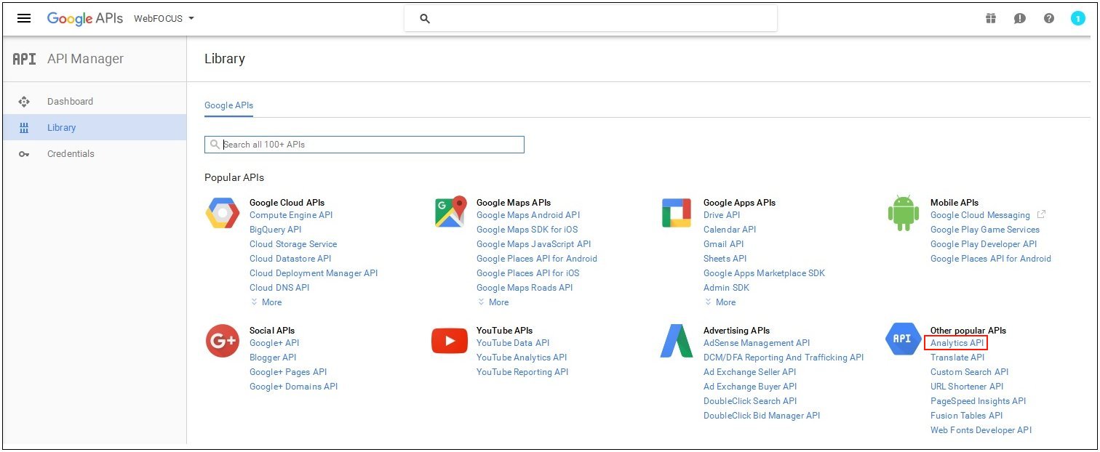Open Google Maps Roads API link
Screen dimensions: 1100x452
tap(525, 288)
